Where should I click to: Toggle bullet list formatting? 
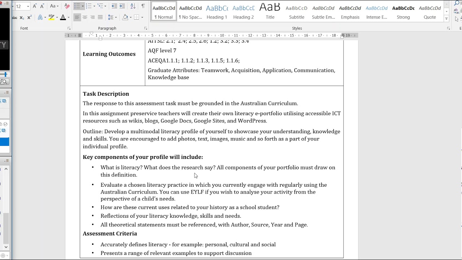click(x=77, y=6)
